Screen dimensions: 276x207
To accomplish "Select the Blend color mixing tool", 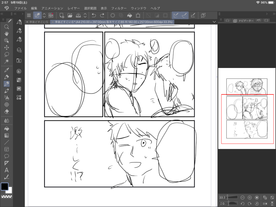I will tap(7, 121).
